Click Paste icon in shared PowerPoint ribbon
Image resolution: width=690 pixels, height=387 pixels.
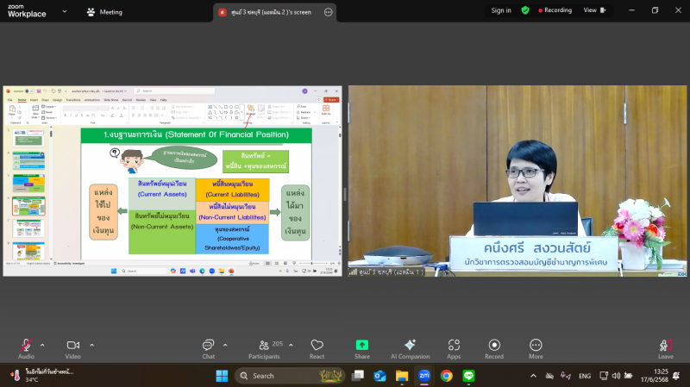tap(12, 110)
